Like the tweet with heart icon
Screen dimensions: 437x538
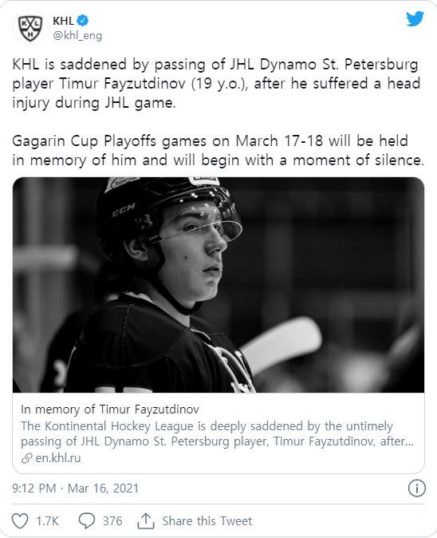click(x=20, y=521)
